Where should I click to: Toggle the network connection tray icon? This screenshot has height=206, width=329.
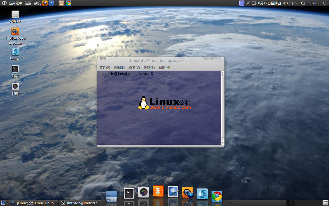[248, 3]
